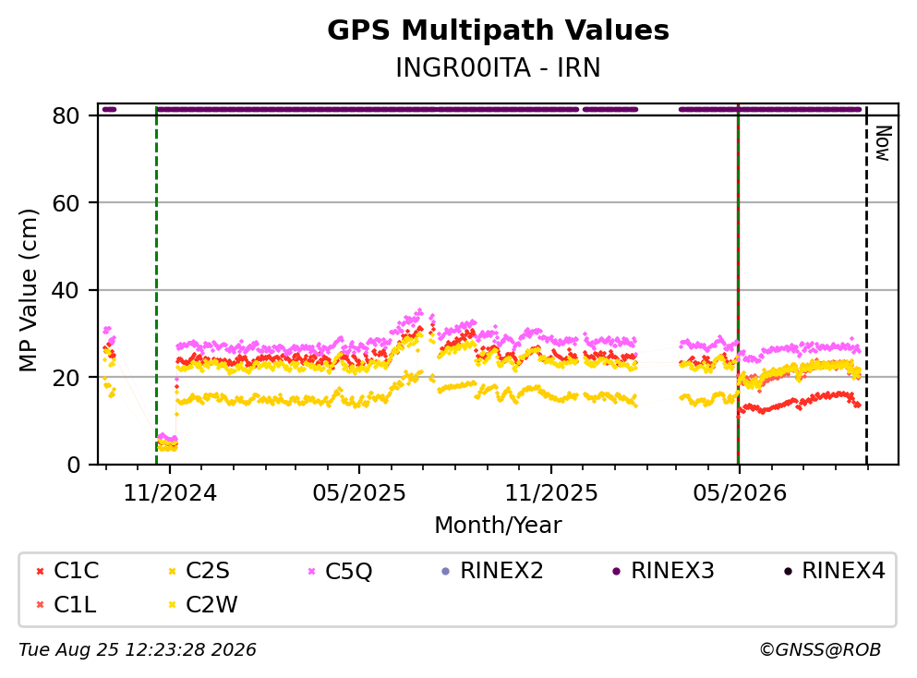This screenshot has width=917, height=678.
Task: Click the 40 y-axis tick label
Action: [66, 290]
